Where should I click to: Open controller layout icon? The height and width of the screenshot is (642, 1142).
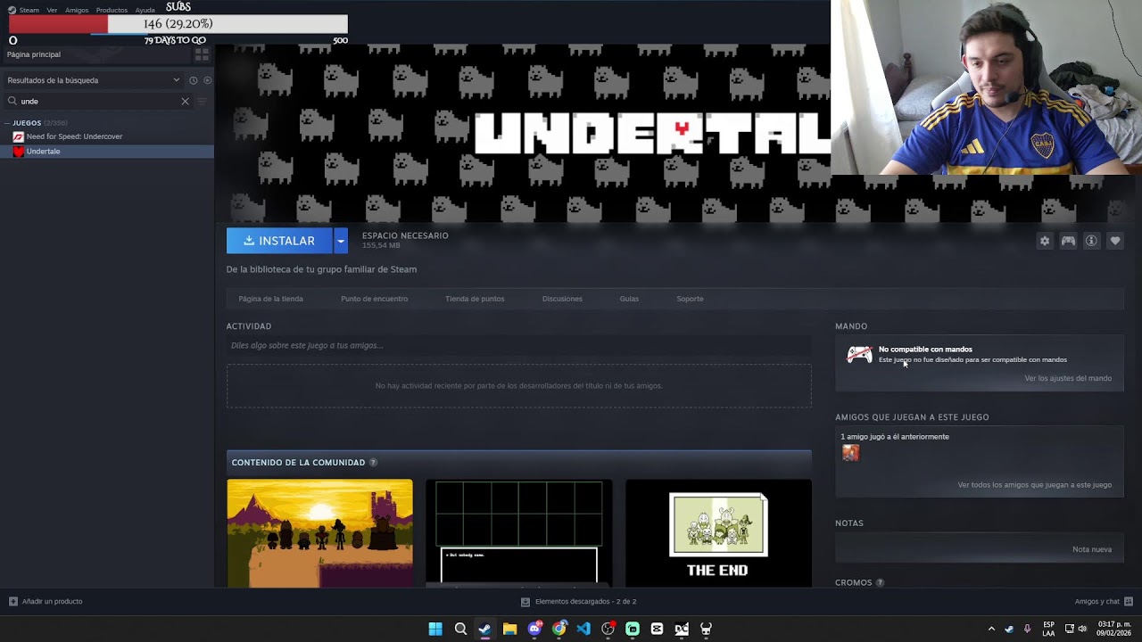pos(1068,241)
